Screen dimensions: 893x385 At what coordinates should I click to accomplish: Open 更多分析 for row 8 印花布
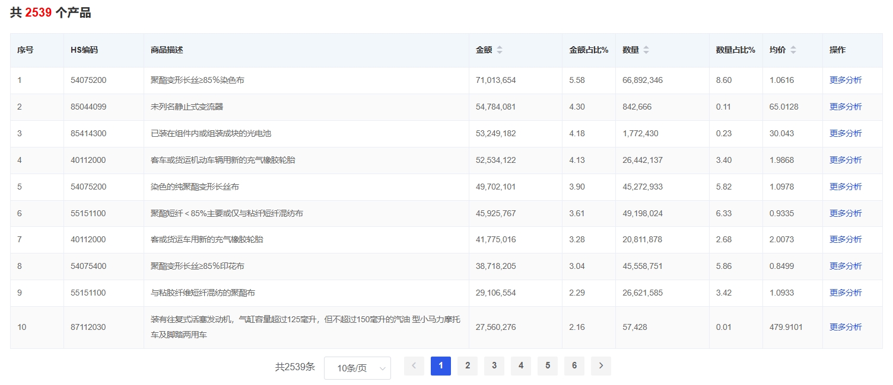tap(845, 267)
